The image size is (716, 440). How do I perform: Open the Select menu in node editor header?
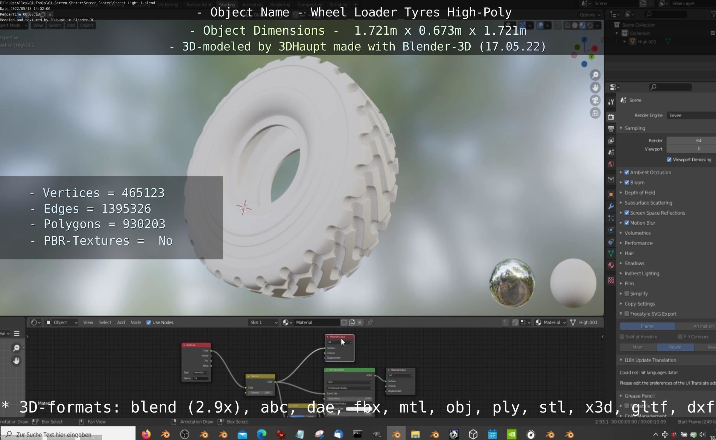coord(105,323)
